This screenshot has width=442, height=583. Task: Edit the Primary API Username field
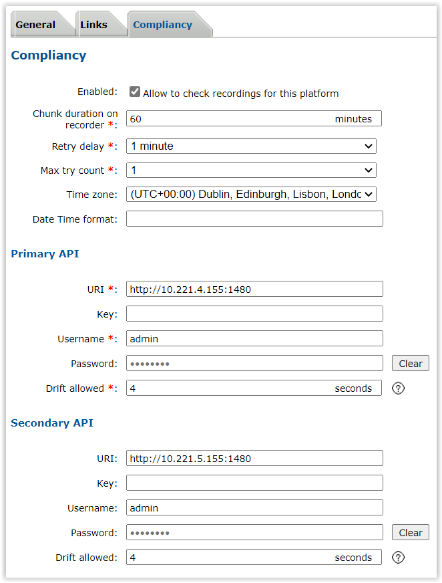pos(254,339)
